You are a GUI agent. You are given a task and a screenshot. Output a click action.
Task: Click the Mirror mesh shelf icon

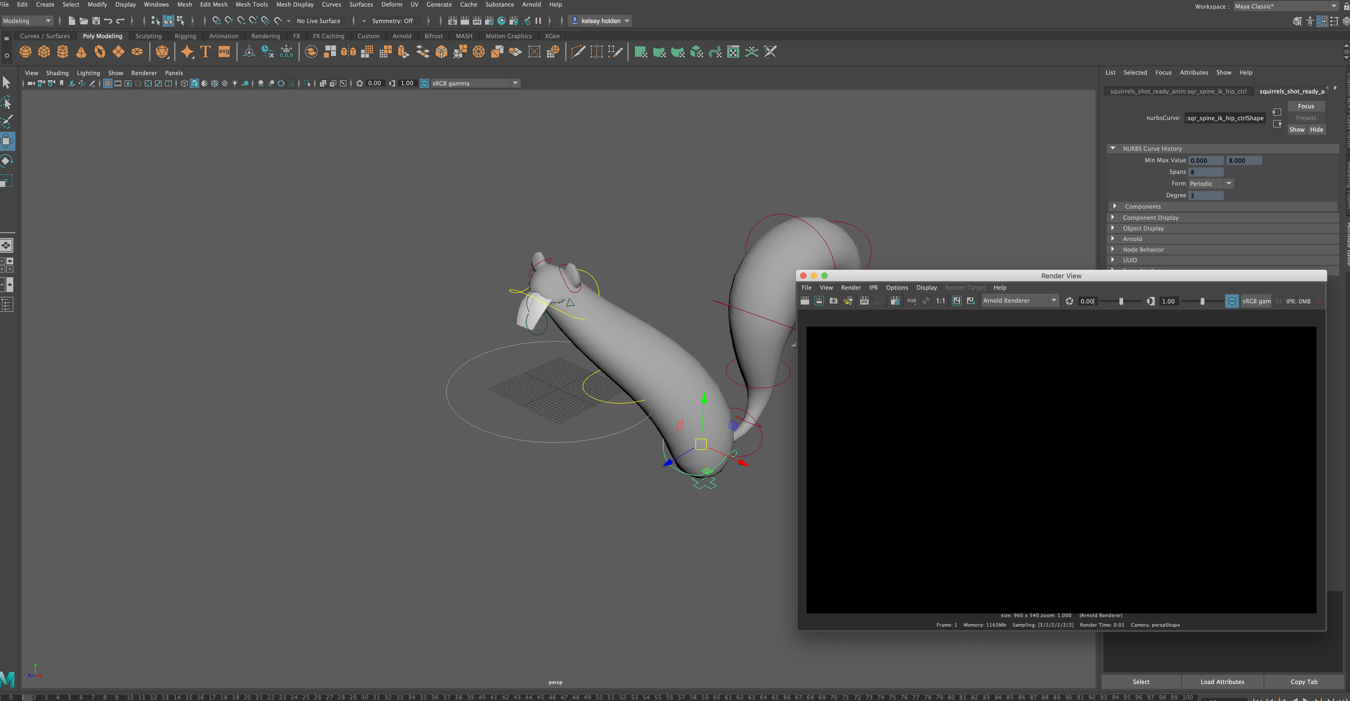coord(349,52)
